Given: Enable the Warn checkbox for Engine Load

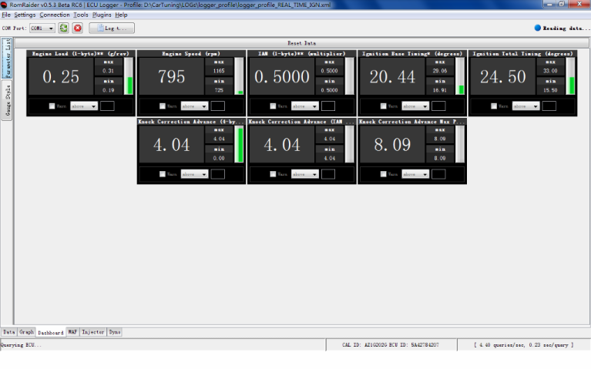Looking at the screenshot, I should (52, 106).
